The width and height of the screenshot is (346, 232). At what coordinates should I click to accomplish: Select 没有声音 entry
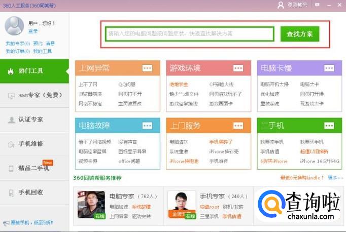127,142
